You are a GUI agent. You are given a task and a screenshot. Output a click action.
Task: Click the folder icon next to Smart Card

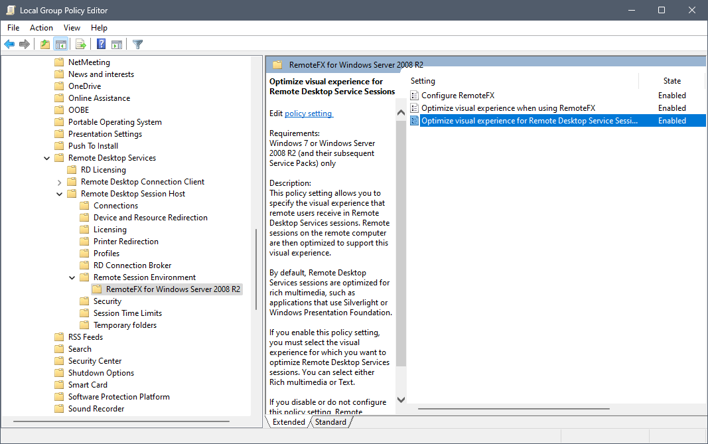(x=59, y=386)
